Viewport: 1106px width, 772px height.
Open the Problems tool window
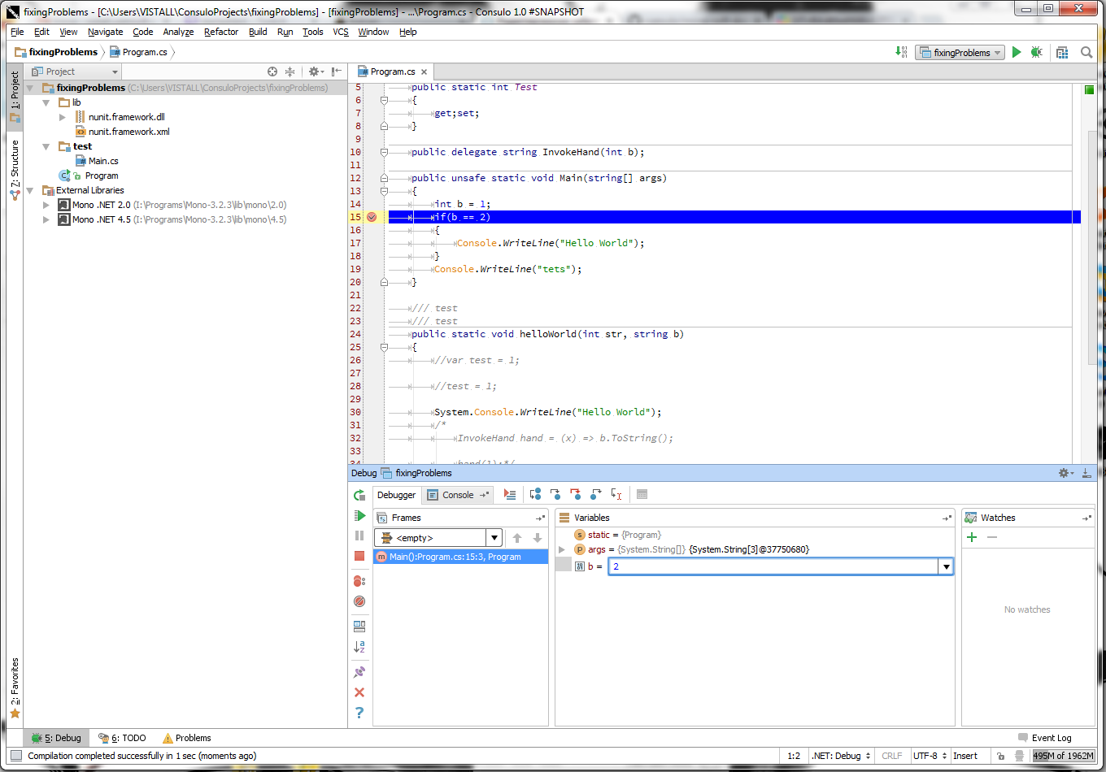(x=187, y=738)
